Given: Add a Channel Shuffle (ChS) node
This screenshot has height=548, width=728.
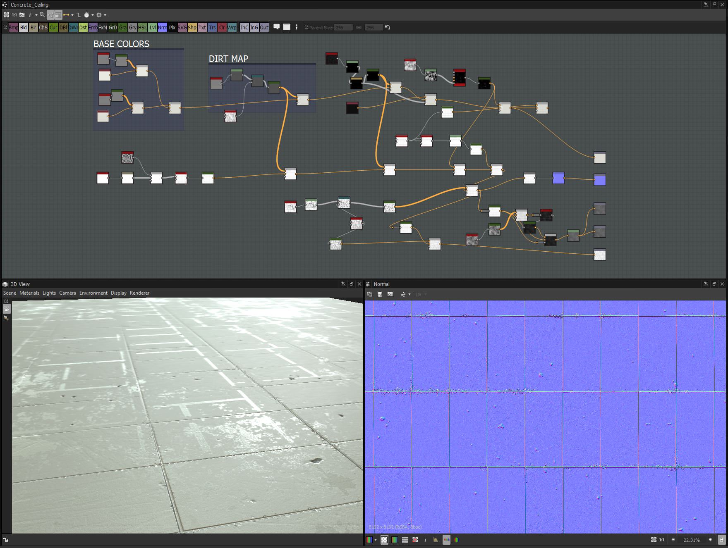Looking at the screenshot, I should [43, 28].
